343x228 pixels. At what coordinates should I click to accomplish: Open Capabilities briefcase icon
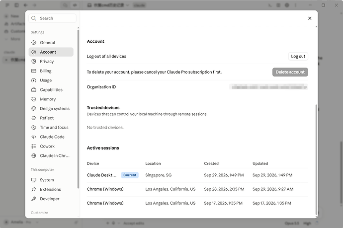[34, 90]
